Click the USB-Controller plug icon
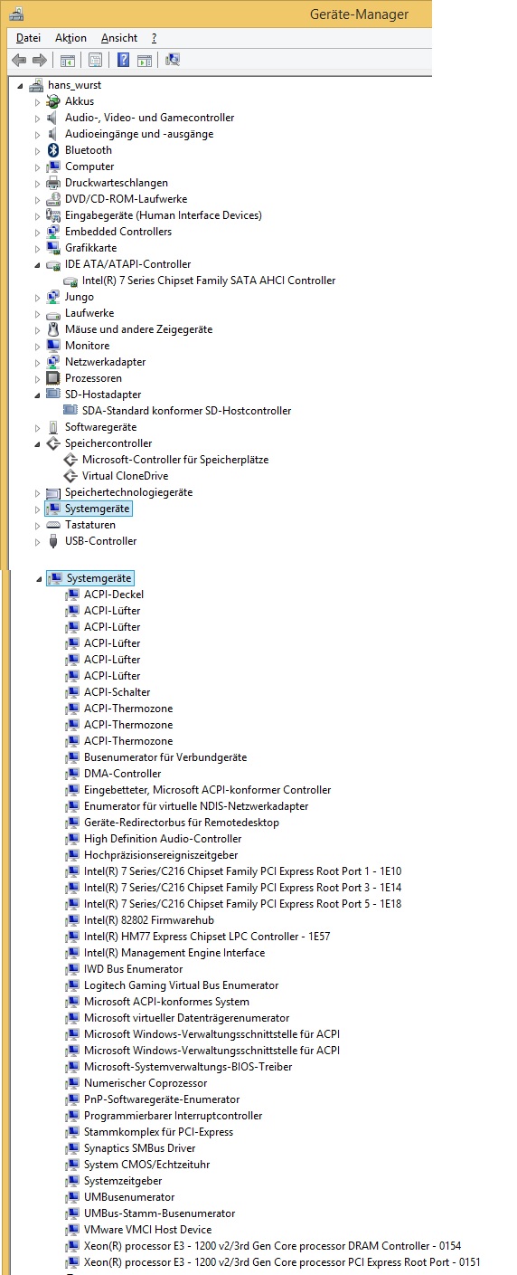Viewport: 517px width, 1275px height. [53, 541]
